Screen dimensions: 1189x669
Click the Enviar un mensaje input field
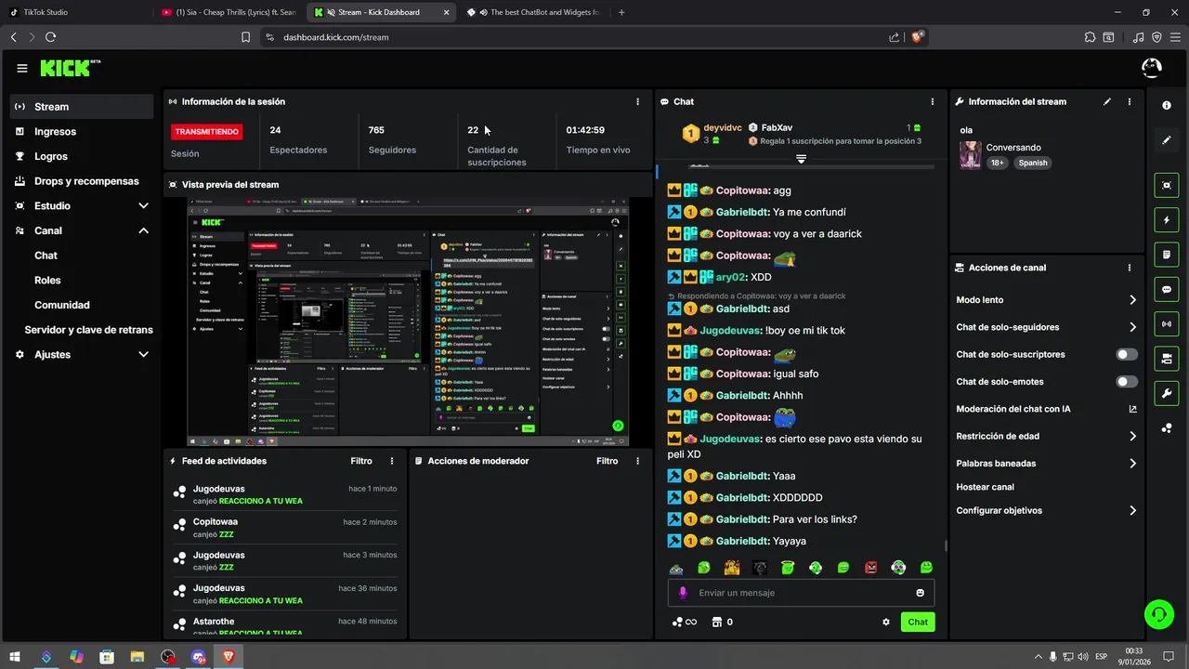coord(801,593)
